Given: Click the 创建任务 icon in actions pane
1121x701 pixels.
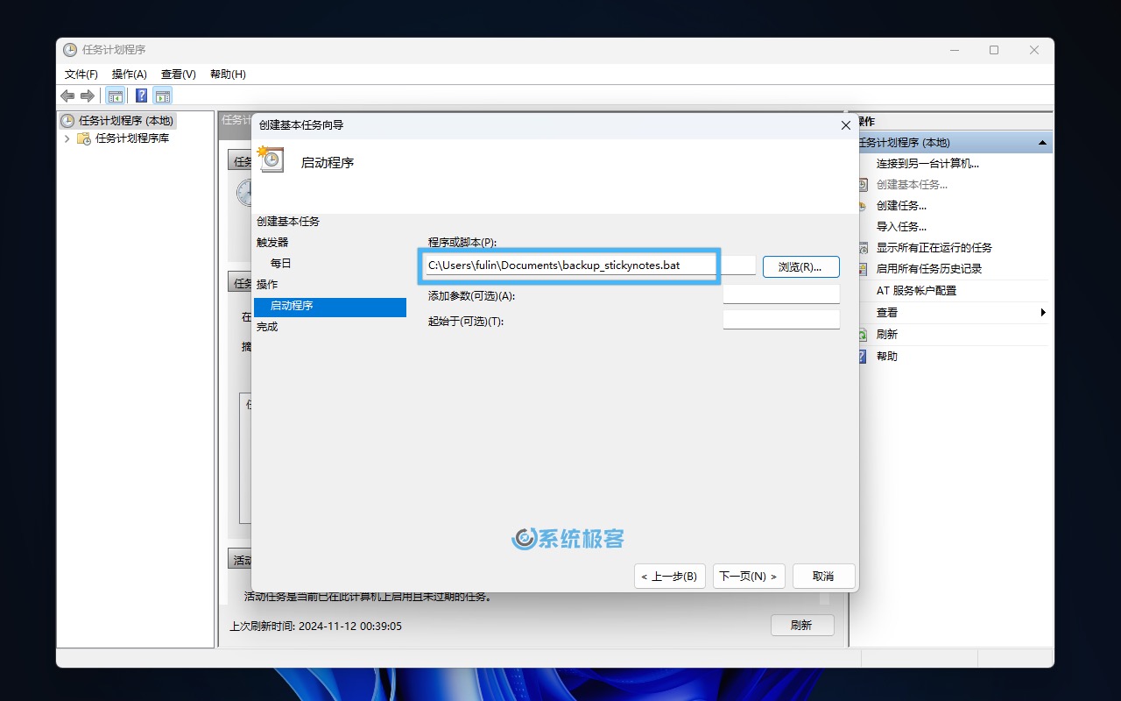Looking at the screenshot, I should click(862, 205).
